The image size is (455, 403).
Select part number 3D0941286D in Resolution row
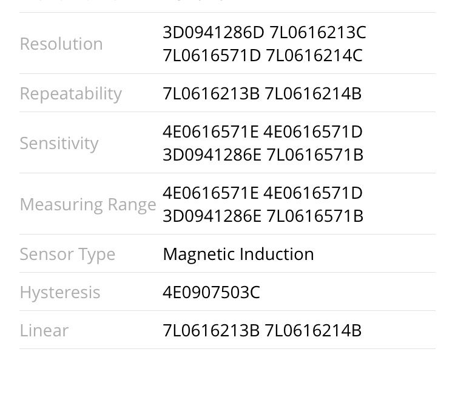tap(213, 32)
